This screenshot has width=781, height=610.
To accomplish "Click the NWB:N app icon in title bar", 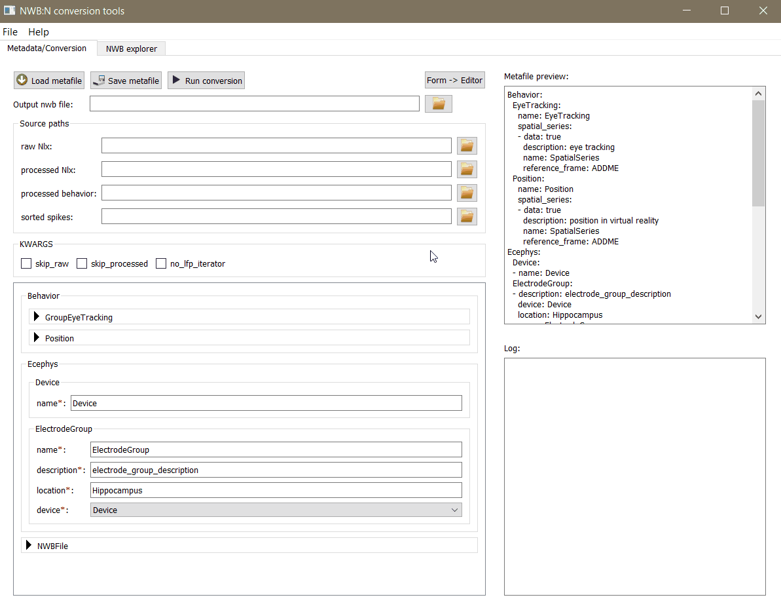I will pyautogui.click(x=9, y=10).
